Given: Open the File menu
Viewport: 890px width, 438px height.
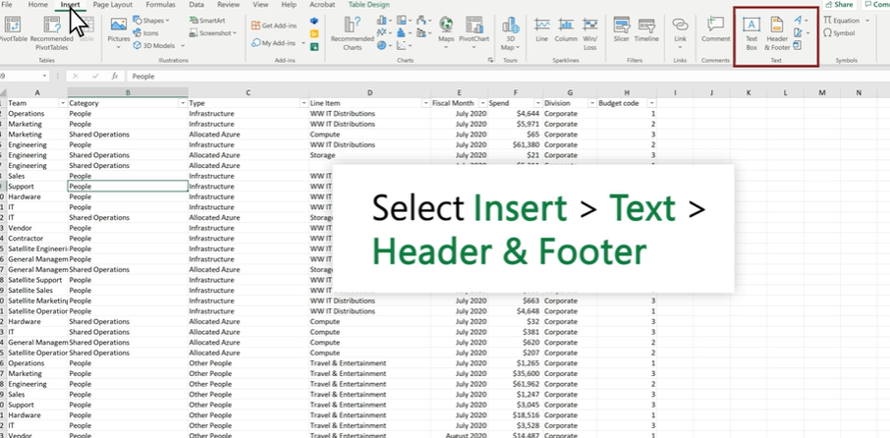Looking at the screenshot, I should pos(7,5).
